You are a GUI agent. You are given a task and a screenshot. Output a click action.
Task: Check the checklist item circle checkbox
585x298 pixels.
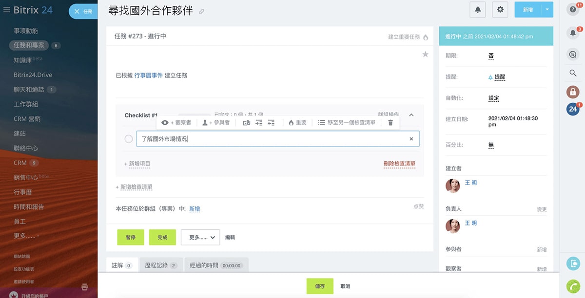pyautogui.click(x=129, y=139)
